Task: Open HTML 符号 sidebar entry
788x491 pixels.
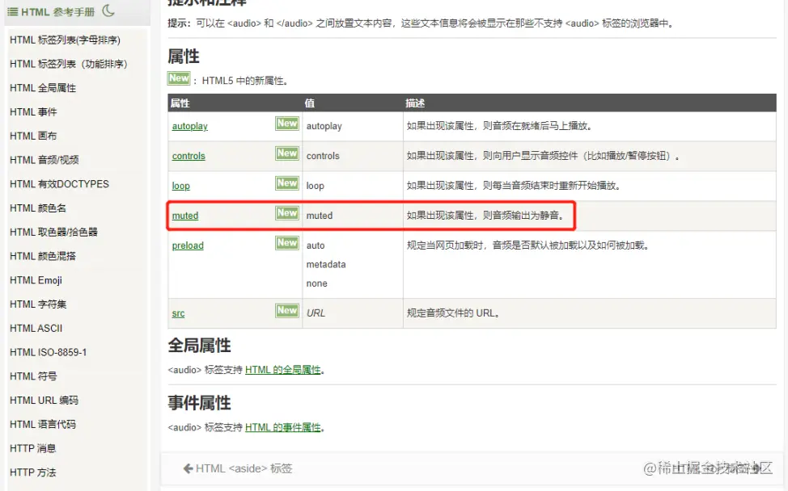Action: [33, 376]
